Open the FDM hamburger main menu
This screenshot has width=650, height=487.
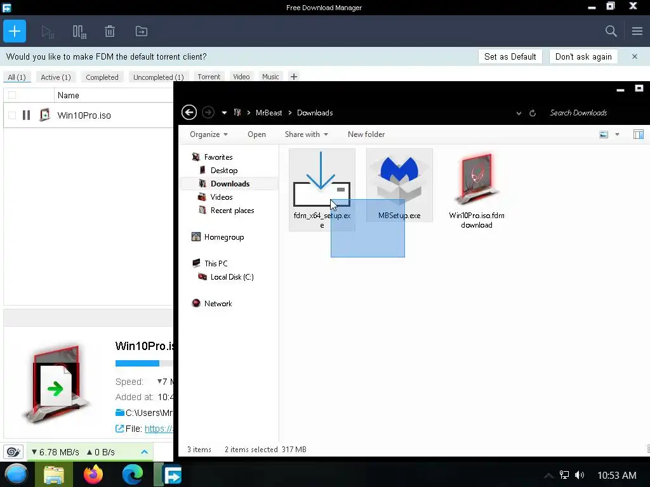637,31
